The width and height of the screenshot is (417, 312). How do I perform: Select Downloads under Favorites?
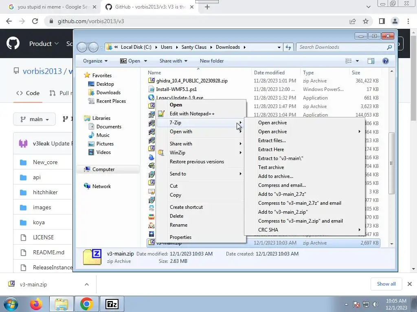point(108,92)
